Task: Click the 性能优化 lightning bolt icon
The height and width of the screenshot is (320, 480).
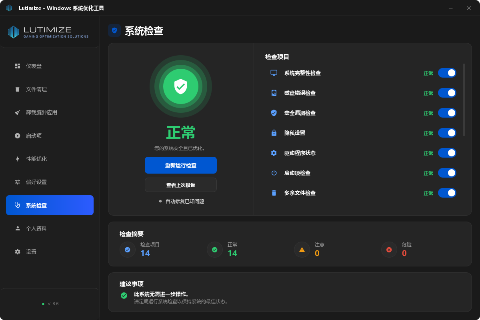Action: coord(18,159)
